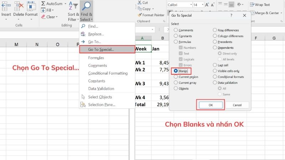Screen dimensions: 285x160
Task: Select the Current array radio button
Action: click(x=176, y=82)
